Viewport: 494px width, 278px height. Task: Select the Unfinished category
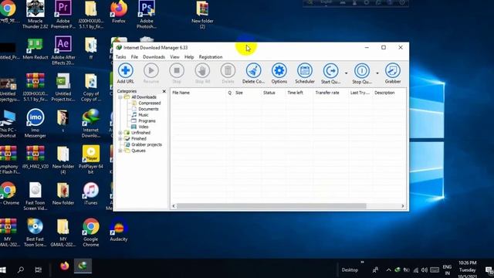click(140, 133)
